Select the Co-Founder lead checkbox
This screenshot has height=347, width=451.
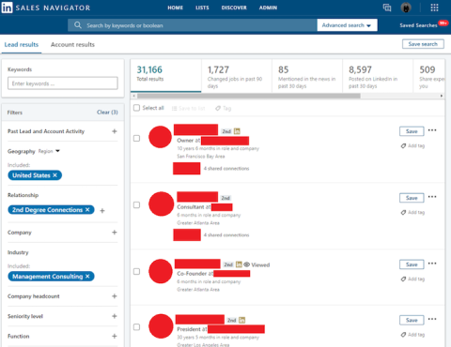tap(136, 271)
